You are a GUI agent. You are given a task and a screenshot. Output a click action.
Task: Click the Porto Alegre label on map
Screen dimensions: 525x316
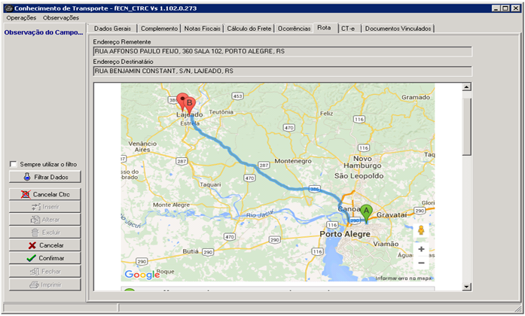tap(345, 234)
